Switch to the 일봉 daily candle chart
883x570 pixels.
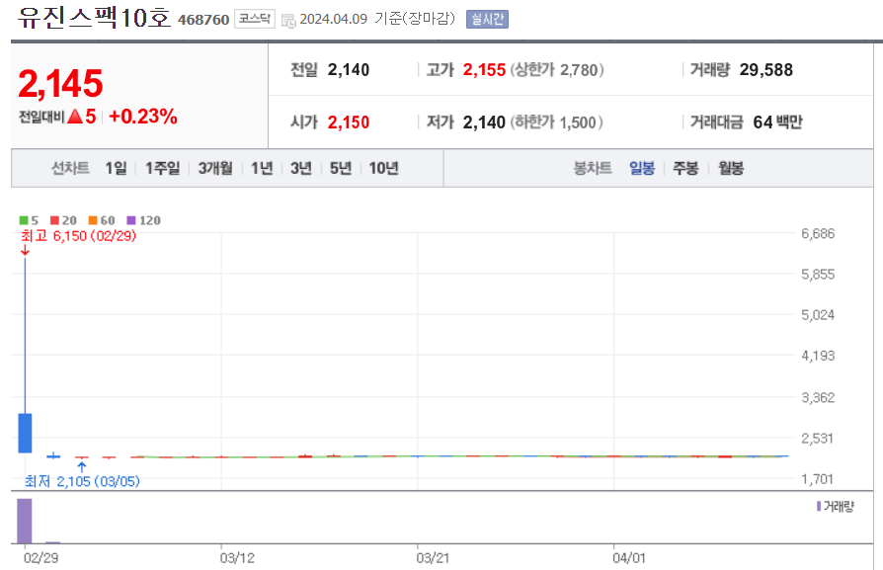tap(642, 168)
